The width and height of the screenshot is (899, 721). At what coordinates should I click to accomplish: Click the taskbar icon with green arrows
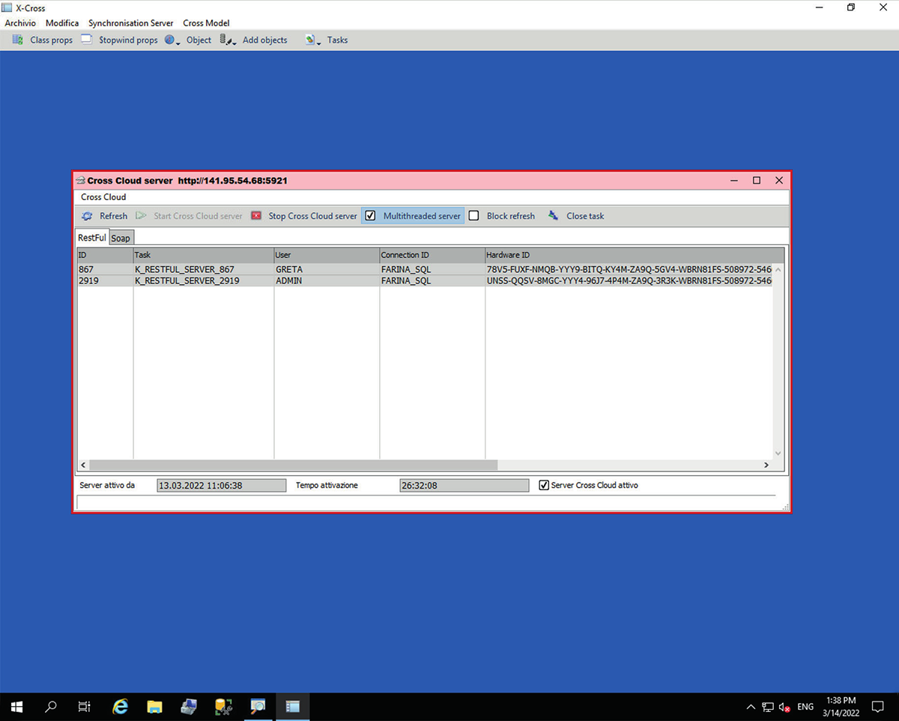223,706
